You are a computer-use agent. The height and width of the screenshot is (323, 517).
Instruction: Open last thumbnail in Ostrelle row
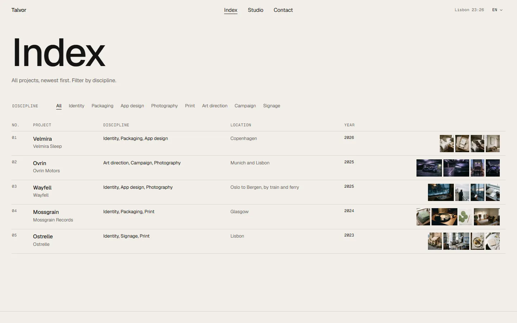(x=493, y=241)
